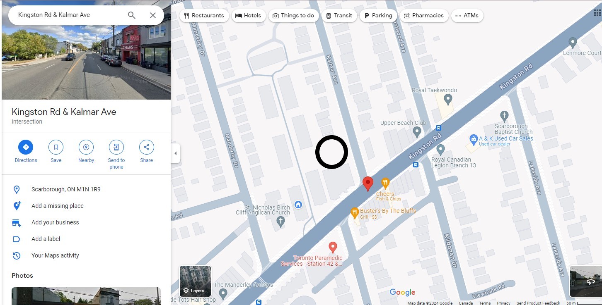This screenshot has height=305, width=602.
Task: Click Toronto Paramedic Services Station 42 pin
Action: coord(332,248)
